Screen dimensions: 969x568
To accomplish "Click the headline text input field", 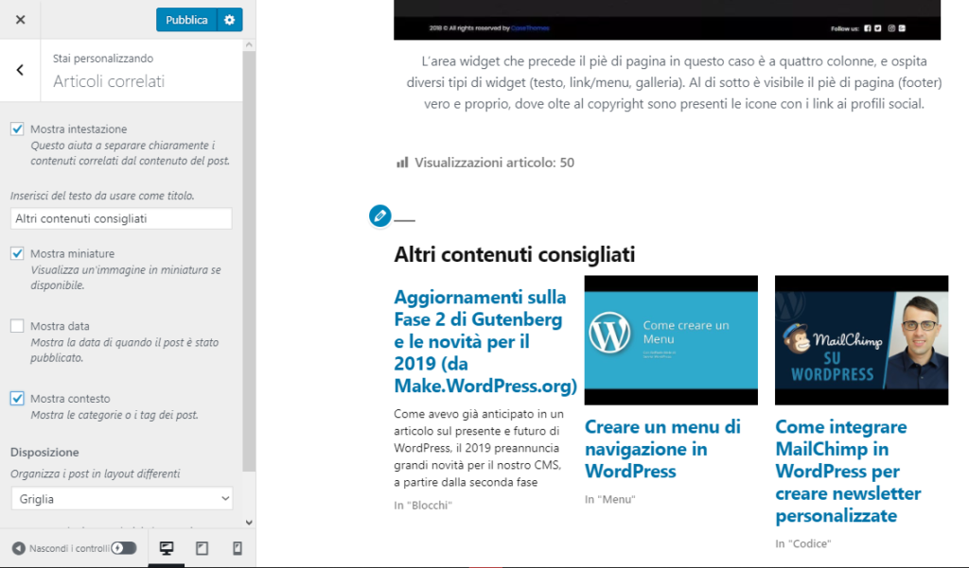I will coord(121,218).
